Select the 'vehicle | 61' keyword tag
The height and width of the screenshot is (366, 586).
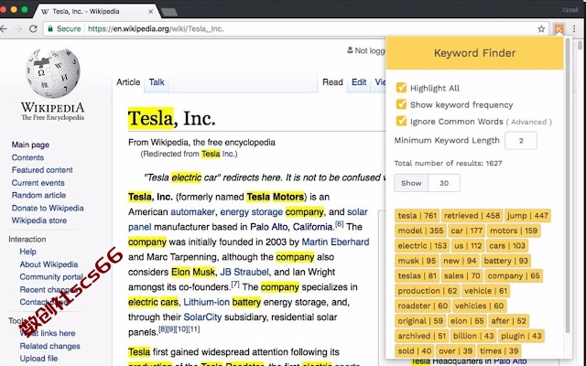point(485,291)
